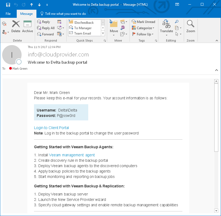Reply to the email
Image resolution: width=221 pixels, height=216 pixels.
coord(43,22)
